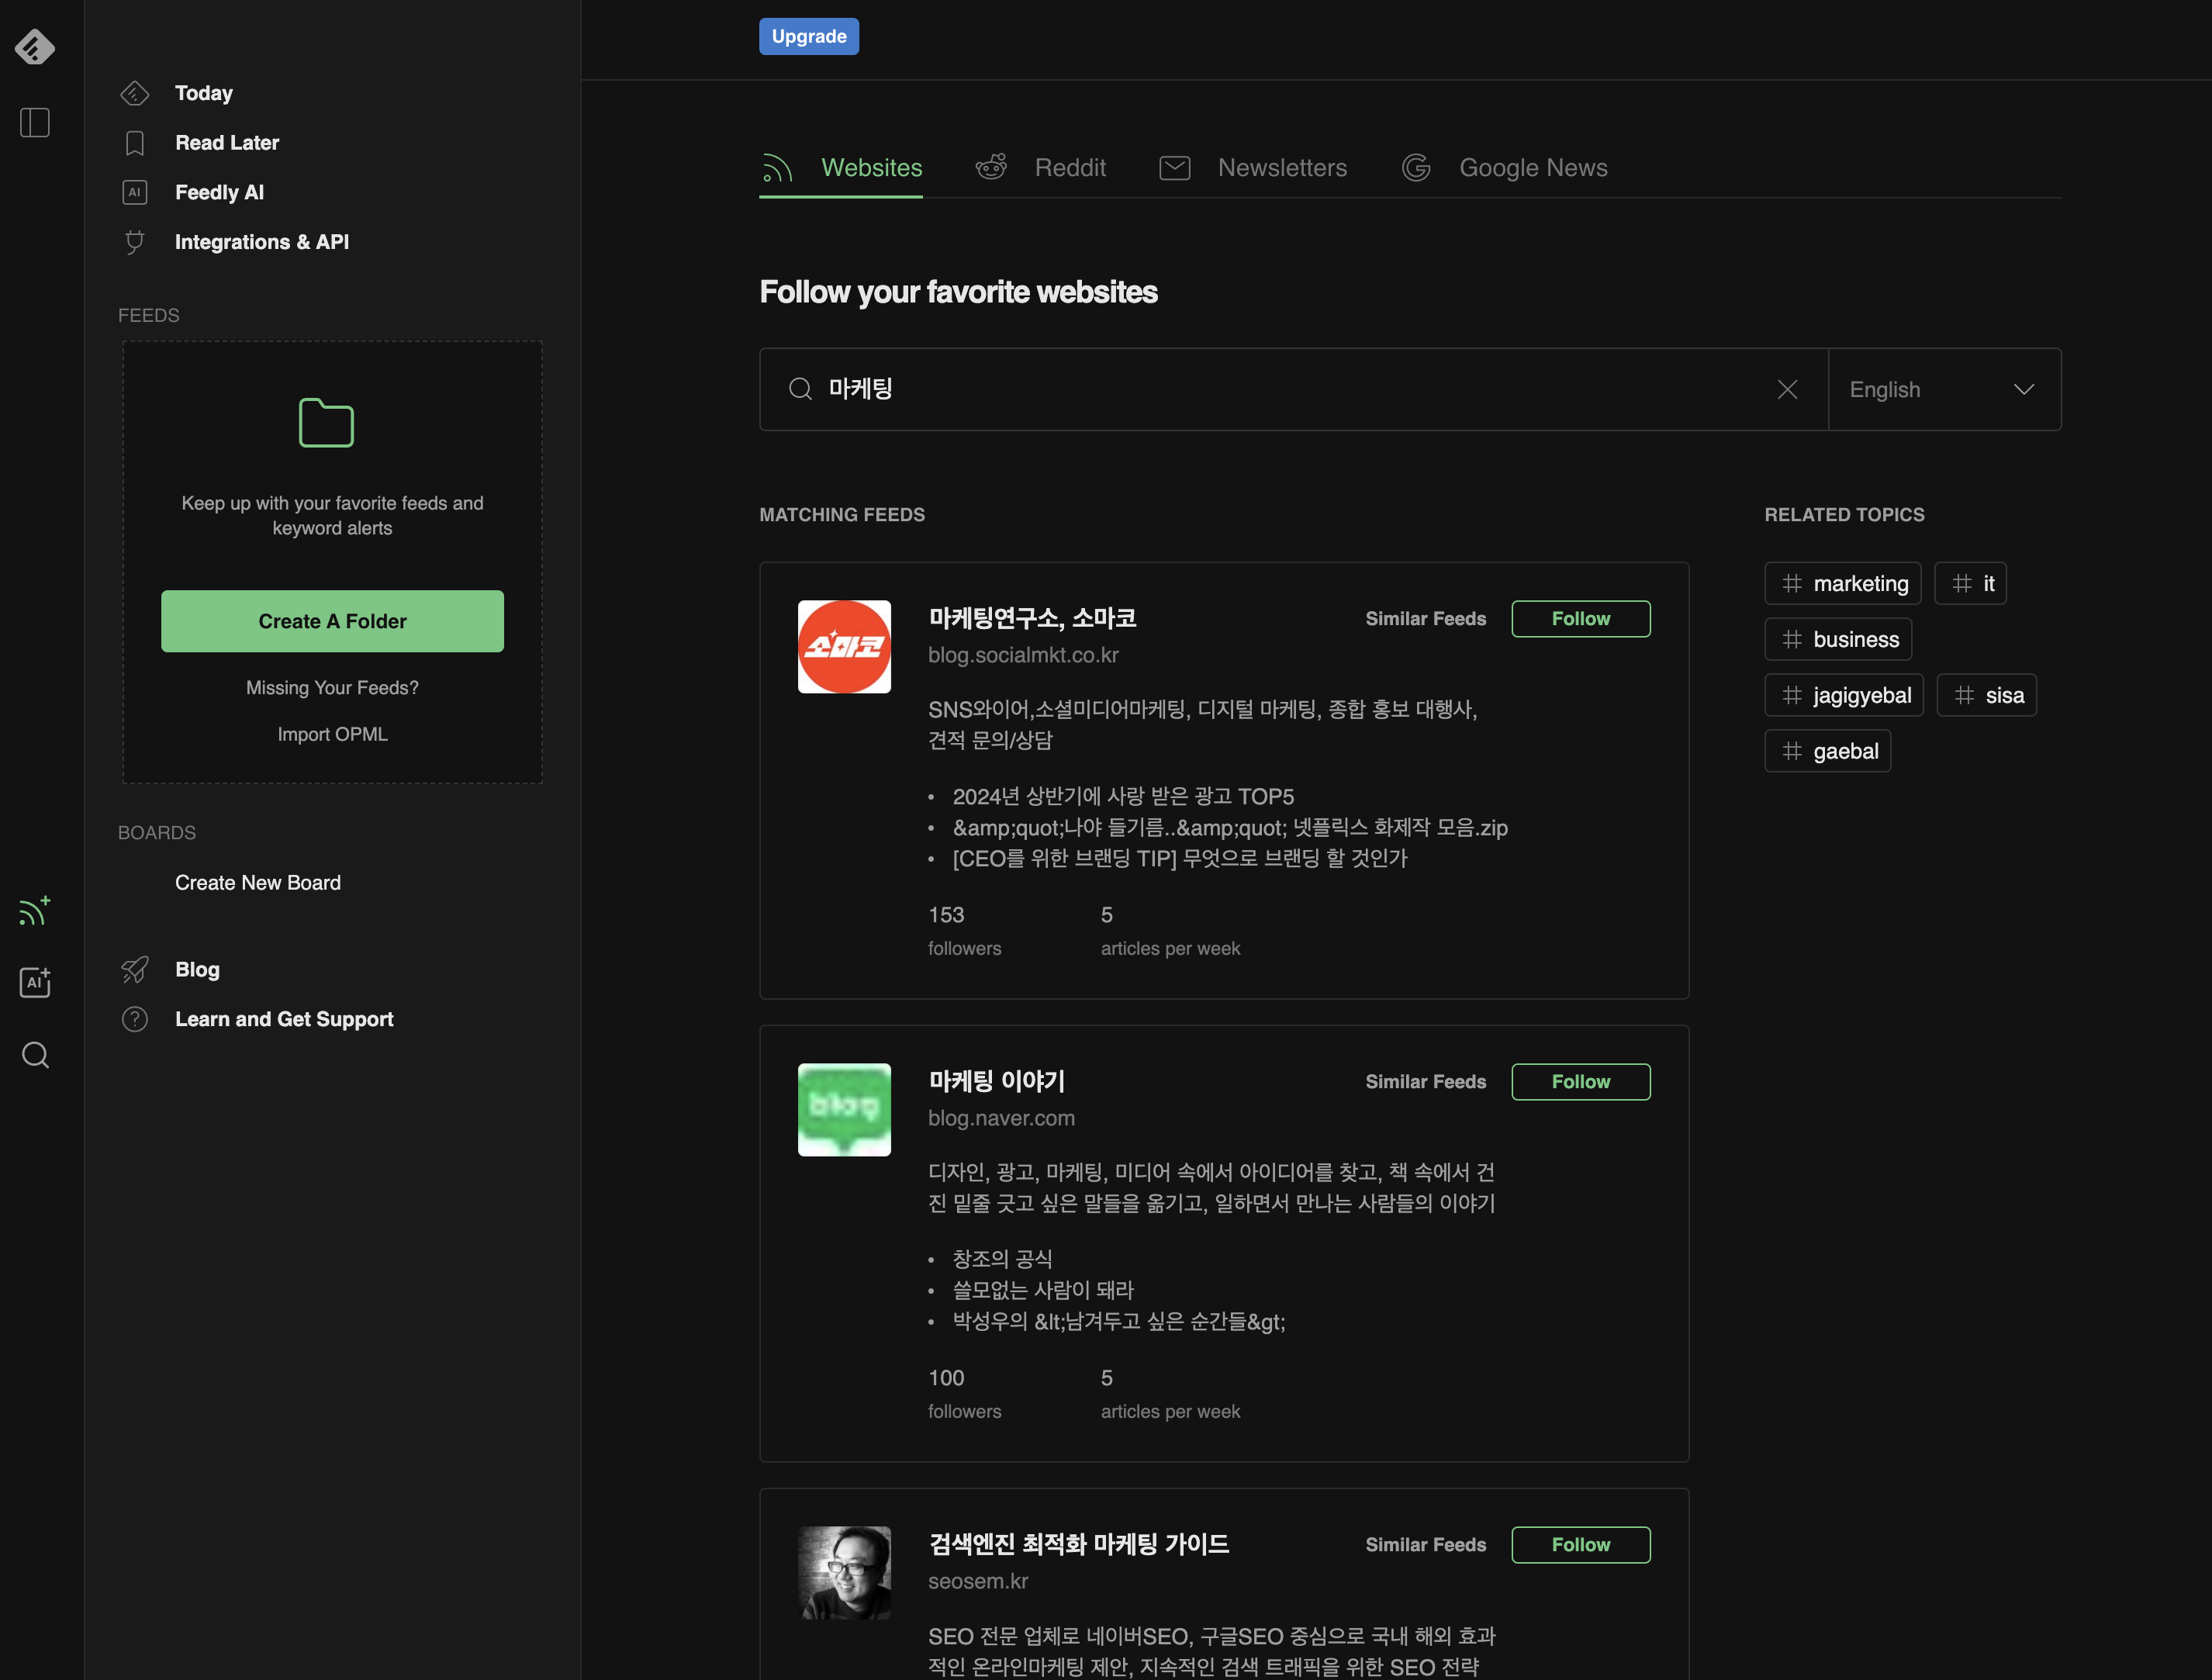Follow the 마케팅 이야기 feed
2212x1680 pixels.
pyautogui.click(x=1581, y=1081)
